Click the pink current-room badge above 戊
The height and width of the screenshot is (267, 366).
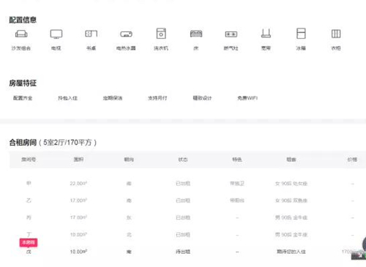(29, 242)
